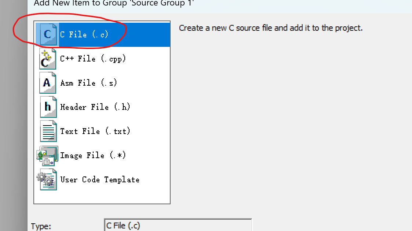Click the Image File picture icon

pos(47,156)
